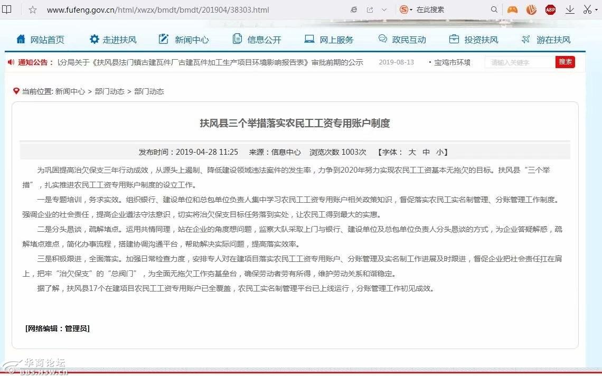602x376 pixels.
Task: Open the ABP adblock extension
Action: pyautogui.click(x=550, y=10)
